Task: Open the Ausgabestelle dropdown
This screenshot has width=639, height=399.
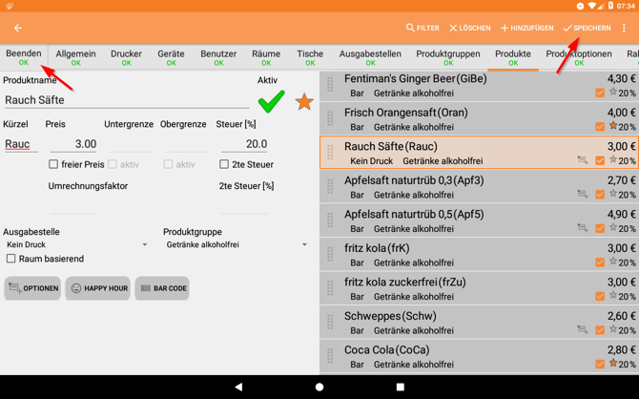Action: point(76,245)
